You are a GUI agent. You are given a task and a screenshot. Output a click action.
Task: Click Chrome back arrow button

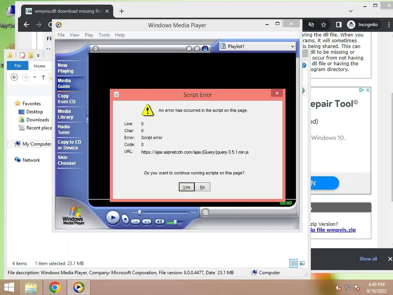tap(26, 25)
